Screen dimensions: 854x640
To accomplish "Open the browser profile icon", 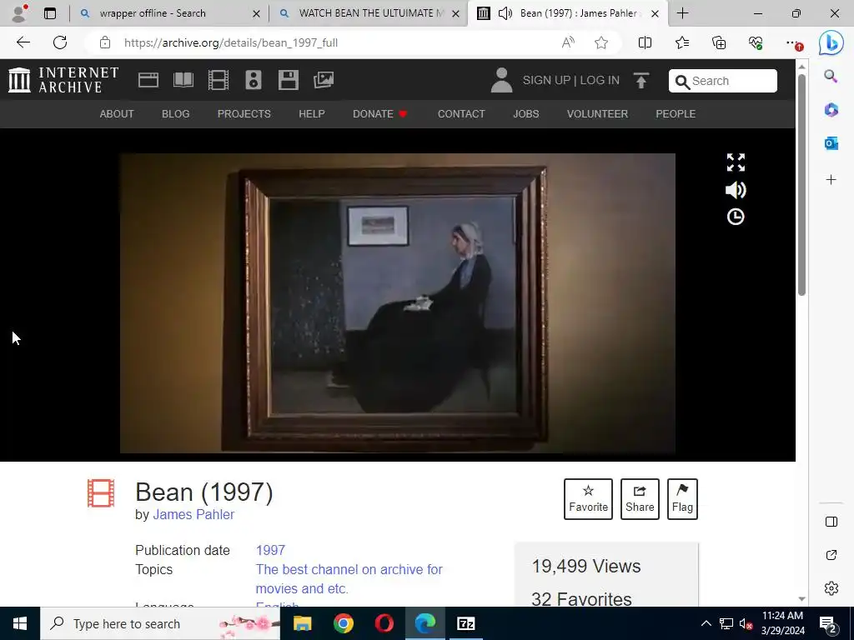I will (19, 13).
